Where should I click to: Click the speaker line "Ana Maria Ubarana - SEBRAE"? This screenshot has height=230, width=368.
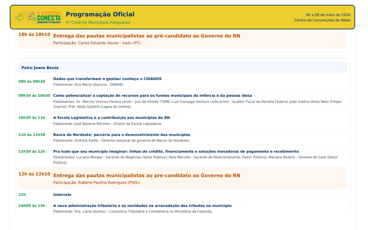(89, 84)
